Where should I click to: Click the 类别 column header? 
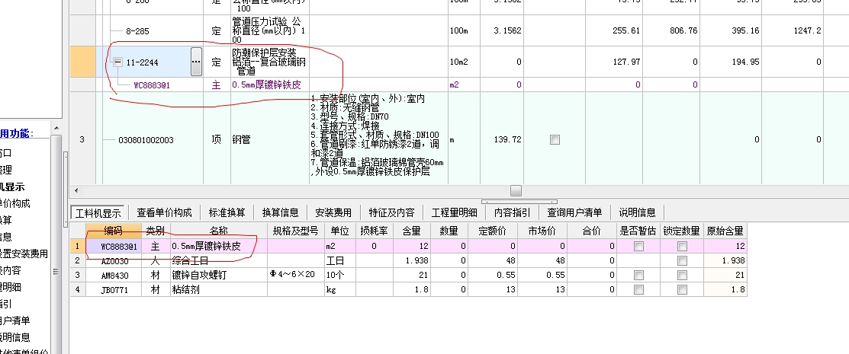coord(156,231)
